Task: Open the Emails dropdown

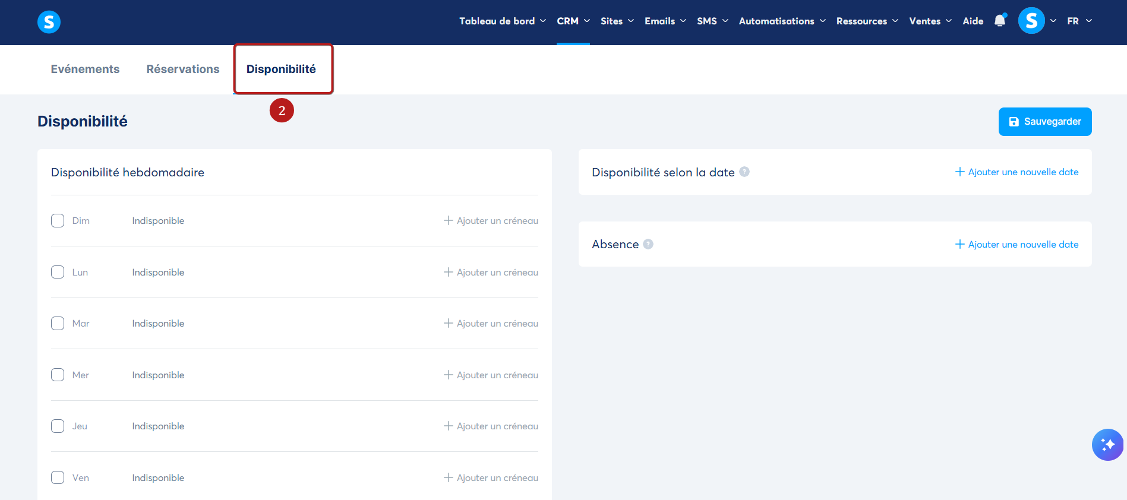Action: point(665,21)
